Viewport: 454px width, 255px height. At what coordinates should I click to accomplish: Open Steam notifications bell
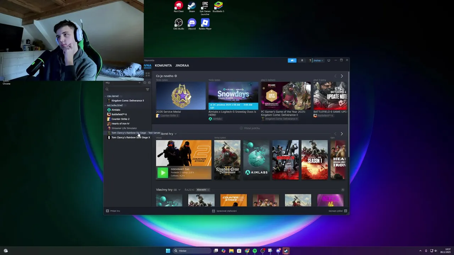[x=302, y=60]
